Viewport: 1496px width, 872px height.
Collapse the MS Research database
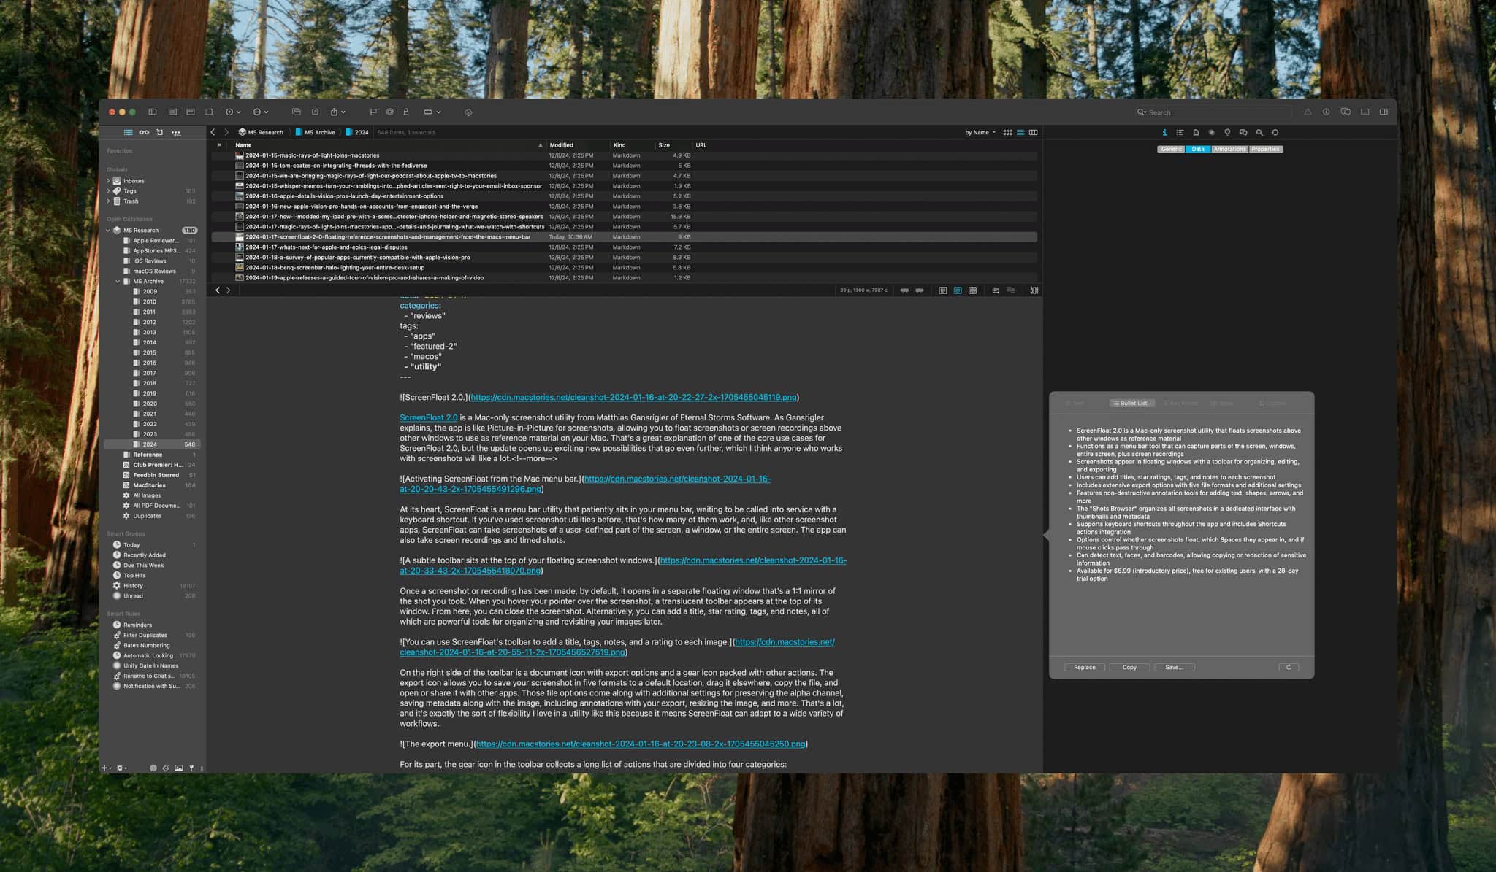click(109, 231)
